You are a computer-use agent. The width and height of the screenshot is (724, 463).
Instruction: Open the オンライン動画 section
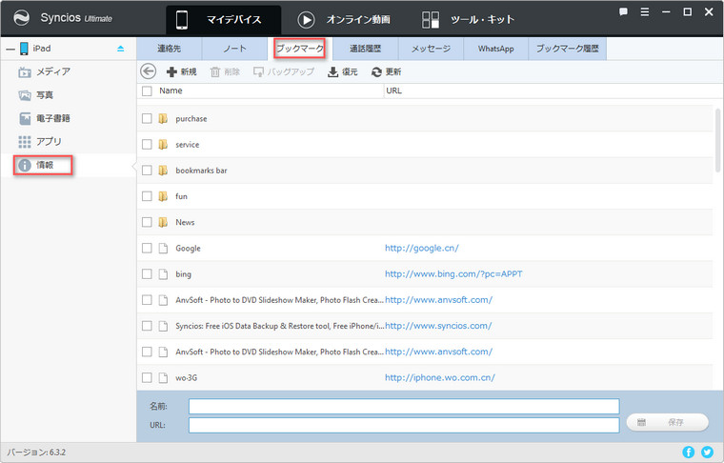(344, 20)
